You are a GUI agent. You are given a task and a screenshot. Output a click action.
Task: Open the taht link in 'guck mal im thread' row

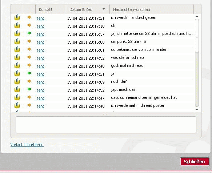coord(40,66)
